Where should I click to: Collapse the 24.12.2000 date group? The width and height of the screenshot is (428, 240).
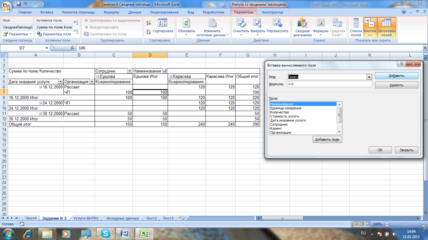click(x=40, y=103)
